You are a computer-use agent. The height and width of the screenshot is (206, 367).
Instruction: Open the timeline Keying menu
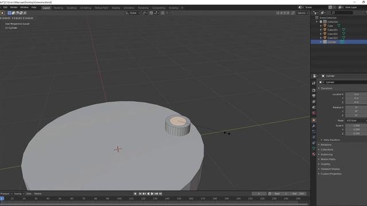tap(19, 193)
